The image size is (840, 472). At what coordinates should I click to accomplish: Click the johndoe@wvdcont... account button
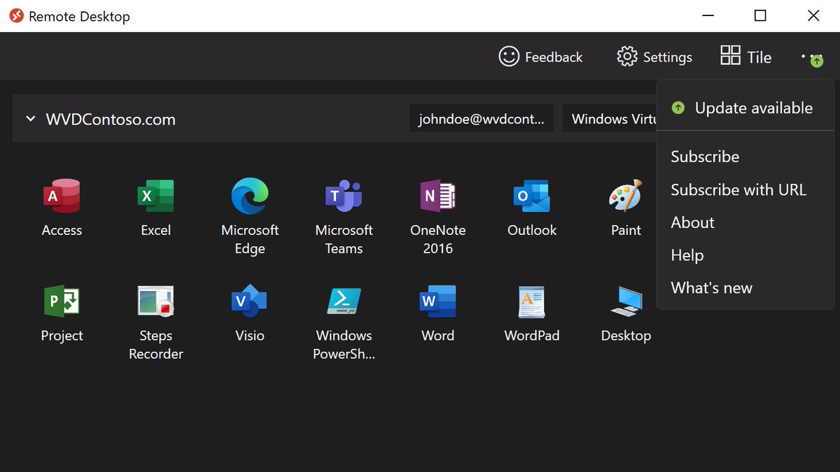tap(482, 119)
